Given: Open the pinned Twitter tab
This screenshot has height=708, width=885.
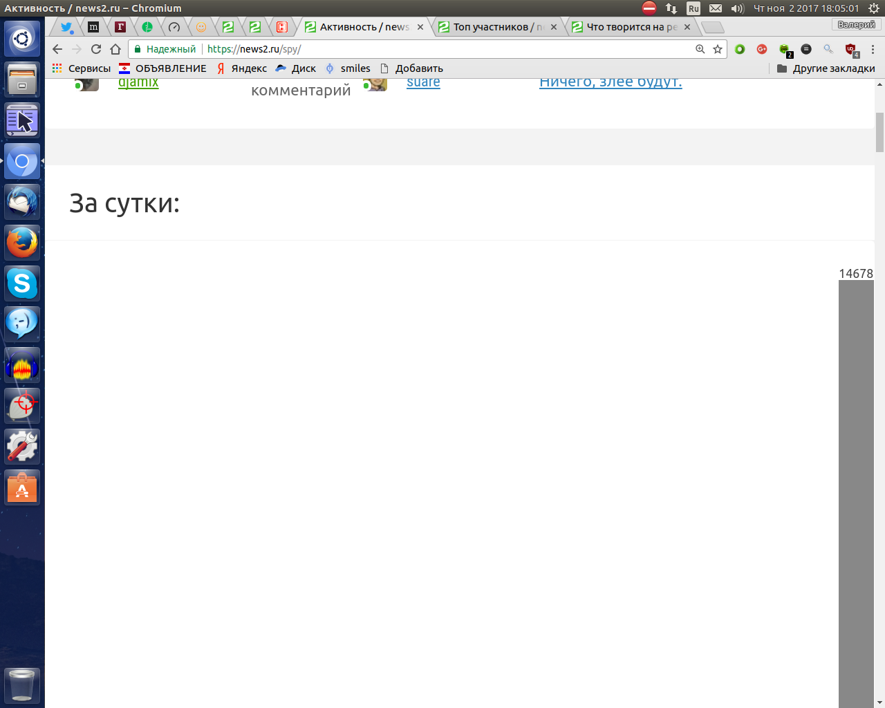Looking at the screenshot, I should click(66, 27).
